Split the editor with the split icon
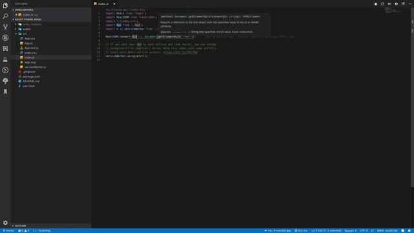This screenshot has width=414, height=233. (x=403, y=4)
